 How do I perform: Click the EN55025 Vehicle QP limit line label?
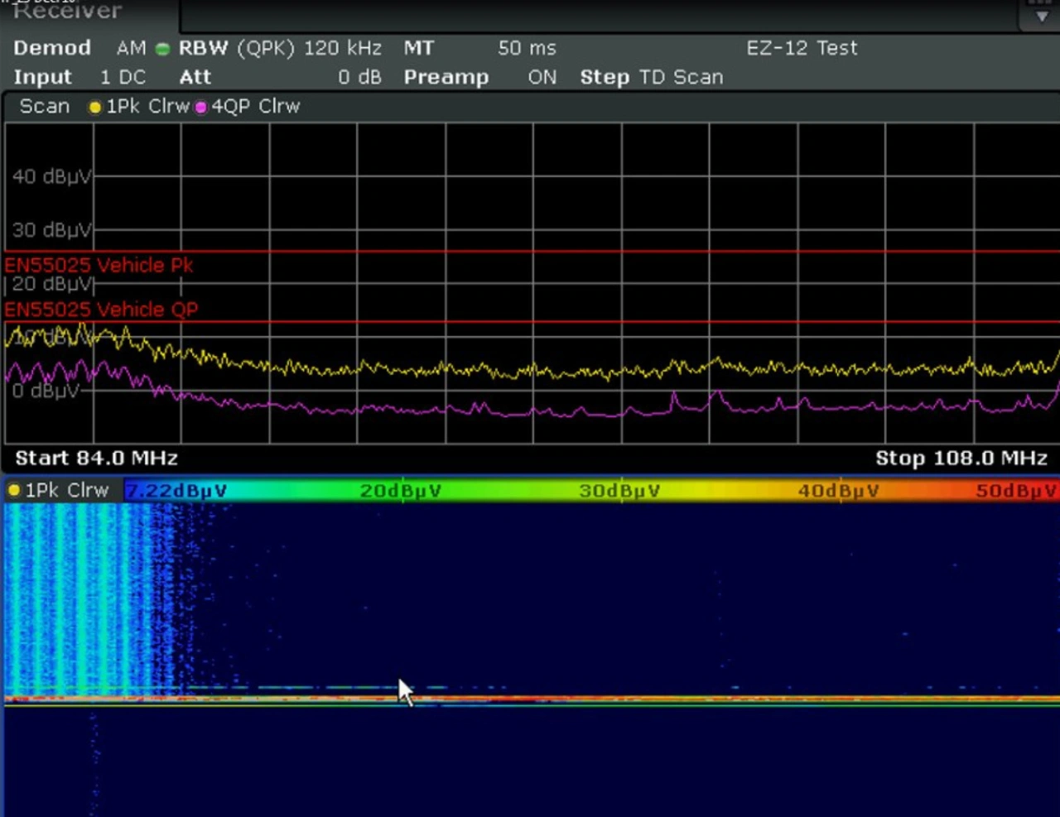tap(101, 310)
